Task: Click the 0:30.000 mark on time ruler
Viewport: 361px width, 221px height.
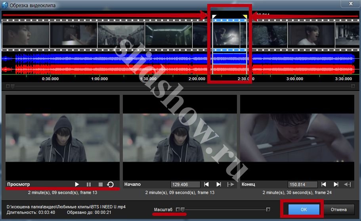Action: tap(50, 79)
